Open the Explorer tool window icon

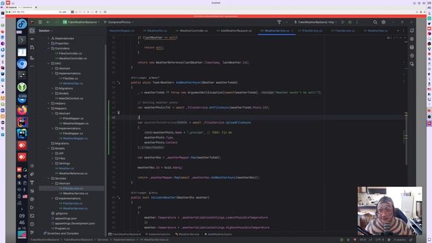coord(32,30)
